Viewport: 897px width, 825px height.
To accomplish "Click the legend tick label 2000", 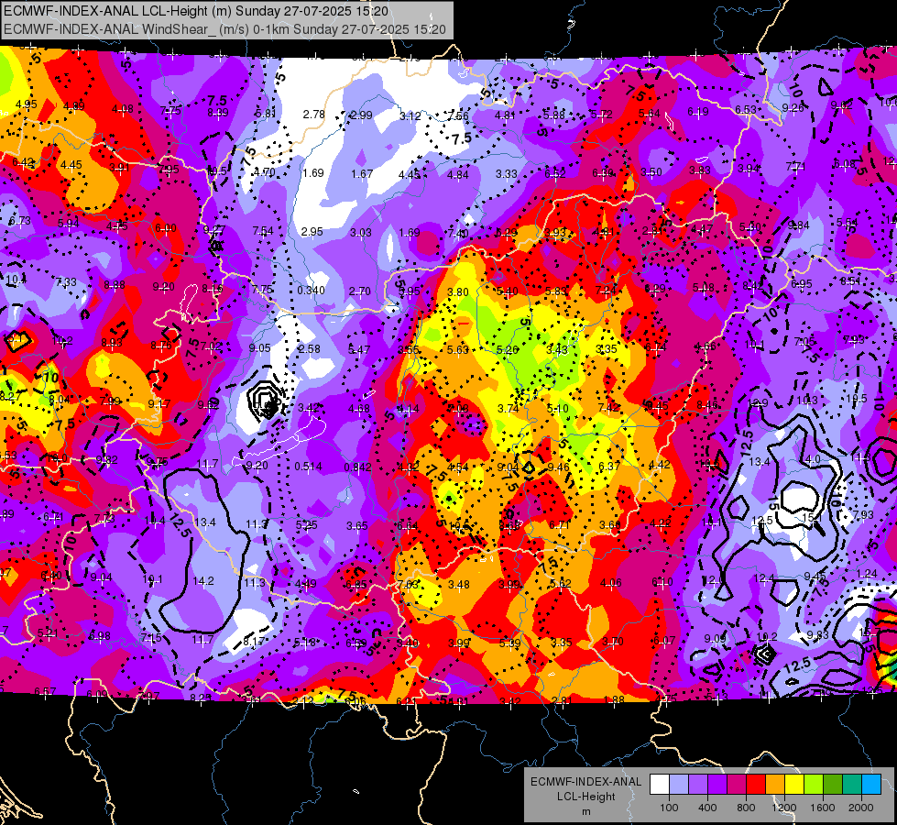I will 861,808.
